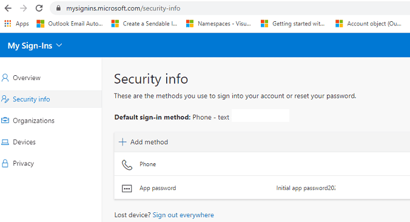Expand the My Sign-Ins chevron

[x=59, y=45]
